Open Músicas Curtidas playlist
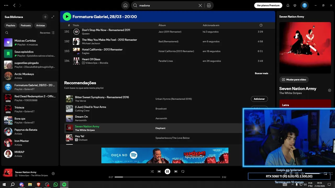Screen dimensions: 335x188 coord(30,42)
